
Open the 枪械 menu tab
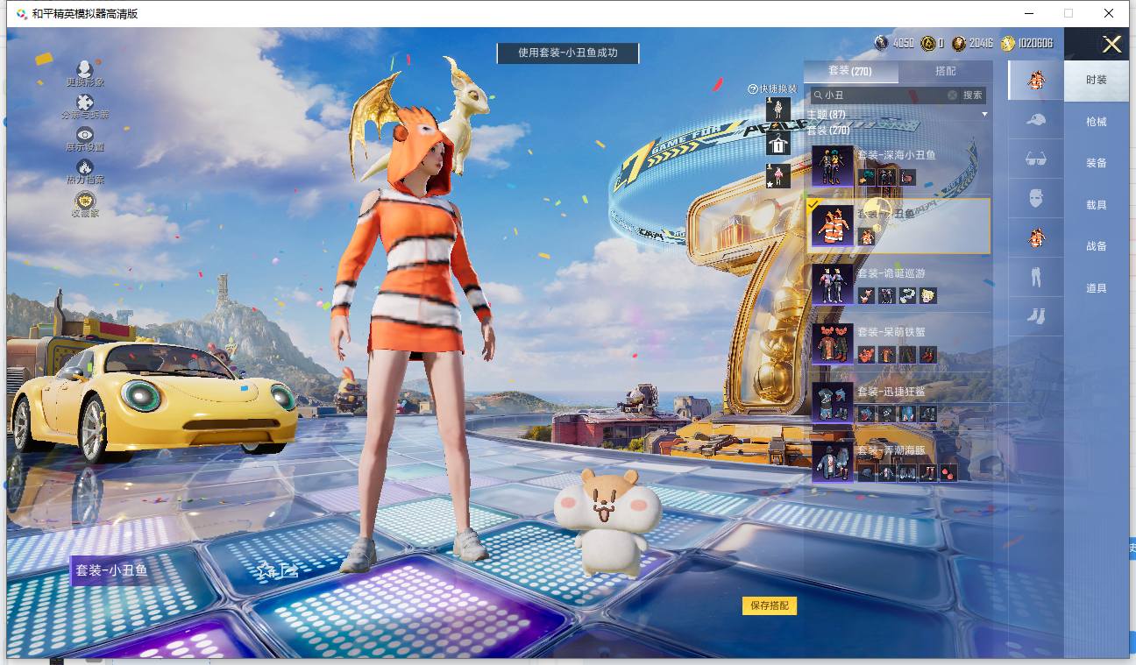pos(1097,122)
